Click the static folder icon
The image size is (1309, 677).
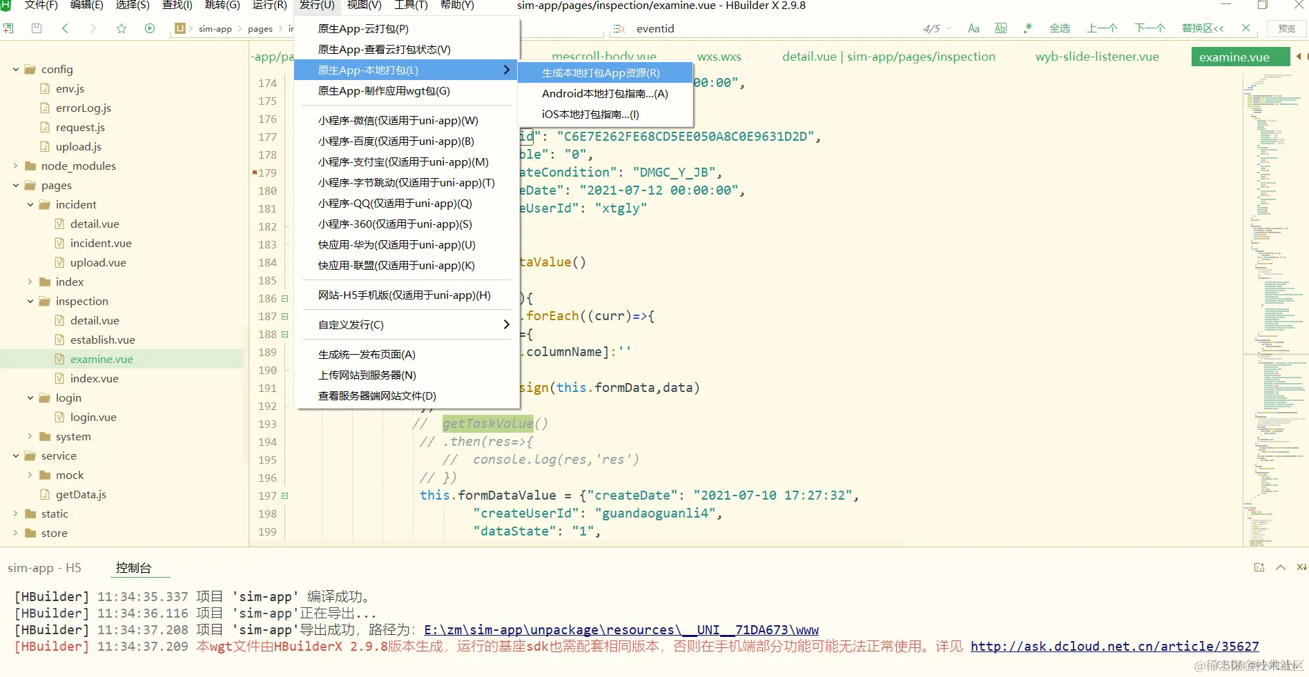click(30, 513)
